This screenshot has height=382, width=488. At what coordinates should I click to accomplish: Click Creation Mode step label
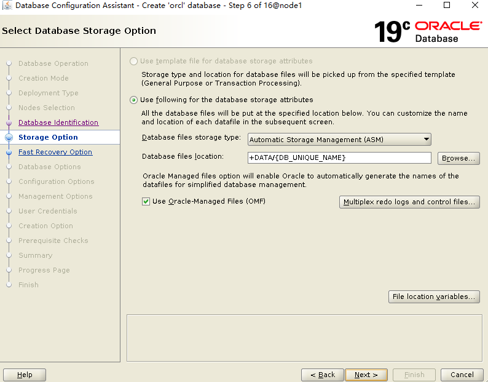[44, 78]
